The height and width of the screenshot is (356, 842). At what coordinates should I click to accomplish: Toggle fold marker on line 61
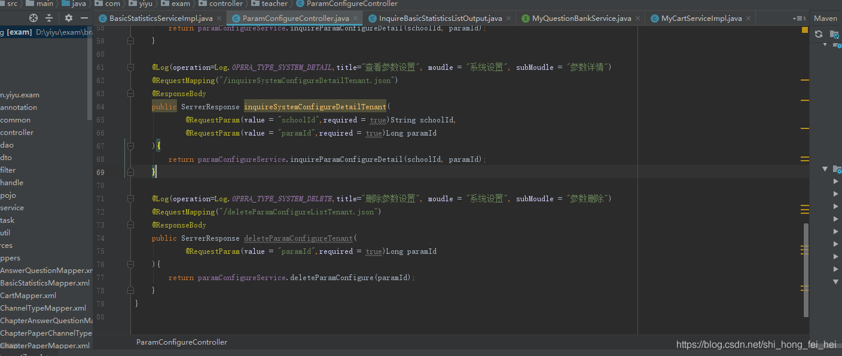(x=130, y=67)
